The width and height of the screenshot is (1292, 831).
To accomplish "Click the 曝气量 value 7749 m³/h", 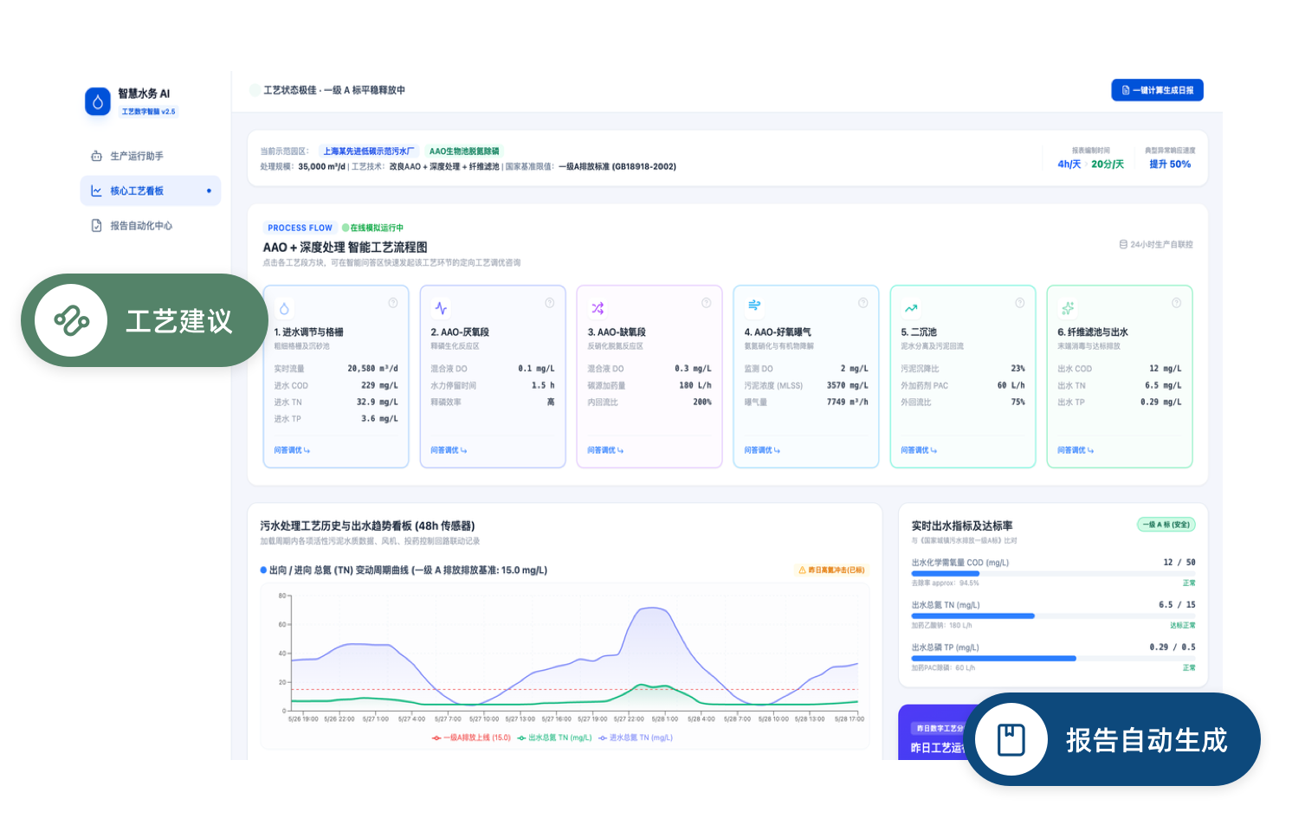I will click(x=847, y=403).
